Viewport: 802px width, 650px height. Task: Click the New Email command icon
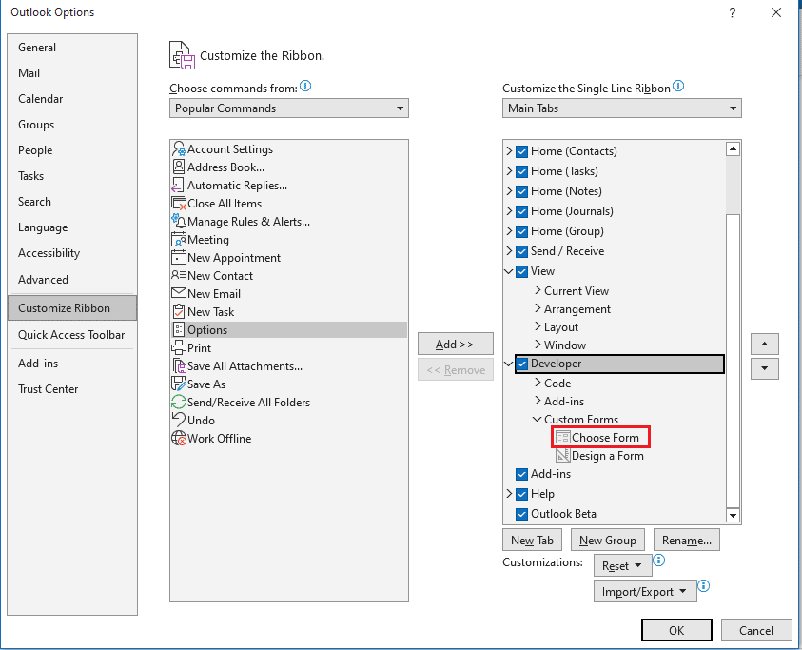coord(181,293)
